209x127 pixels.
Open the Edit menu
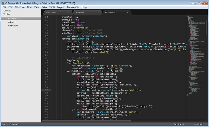tap(10, 7)
